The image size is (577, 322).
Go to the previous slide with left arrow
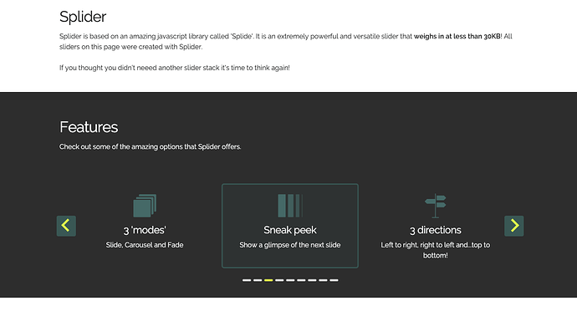pyautogui.click(x=66, y=226)
